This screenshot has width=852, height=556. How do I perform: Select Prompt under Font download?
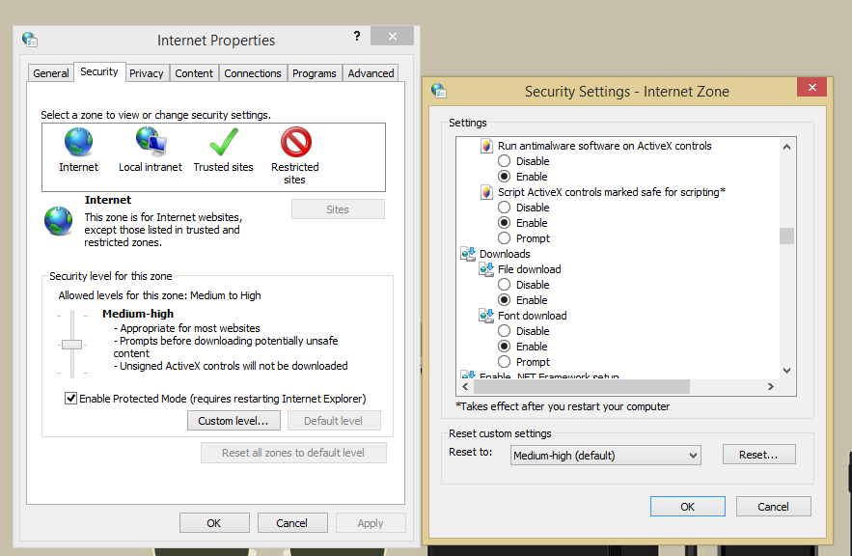[505, 362]
